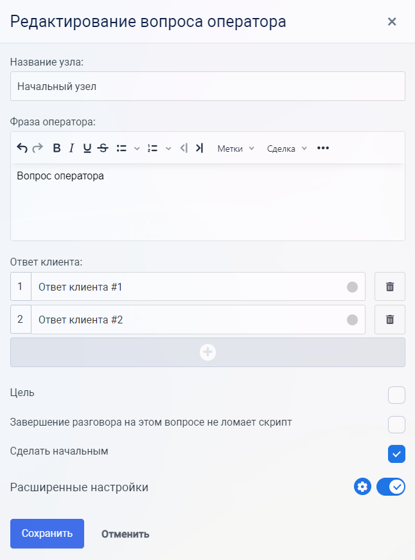Viewport: 415px width, 560px height.
Task: Toggle bold formatting in phrase editor
Action: [57, 149]
